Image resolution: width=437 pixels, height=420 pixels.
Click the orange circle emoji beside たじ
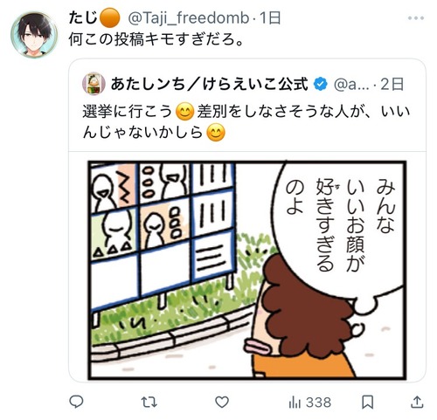110,17
